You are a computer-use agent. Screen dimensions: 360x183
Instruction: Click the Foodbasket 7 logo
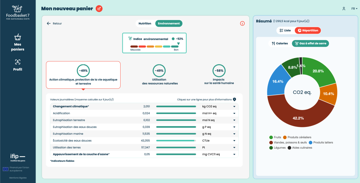pyautogui.click(x=18, y=12)
